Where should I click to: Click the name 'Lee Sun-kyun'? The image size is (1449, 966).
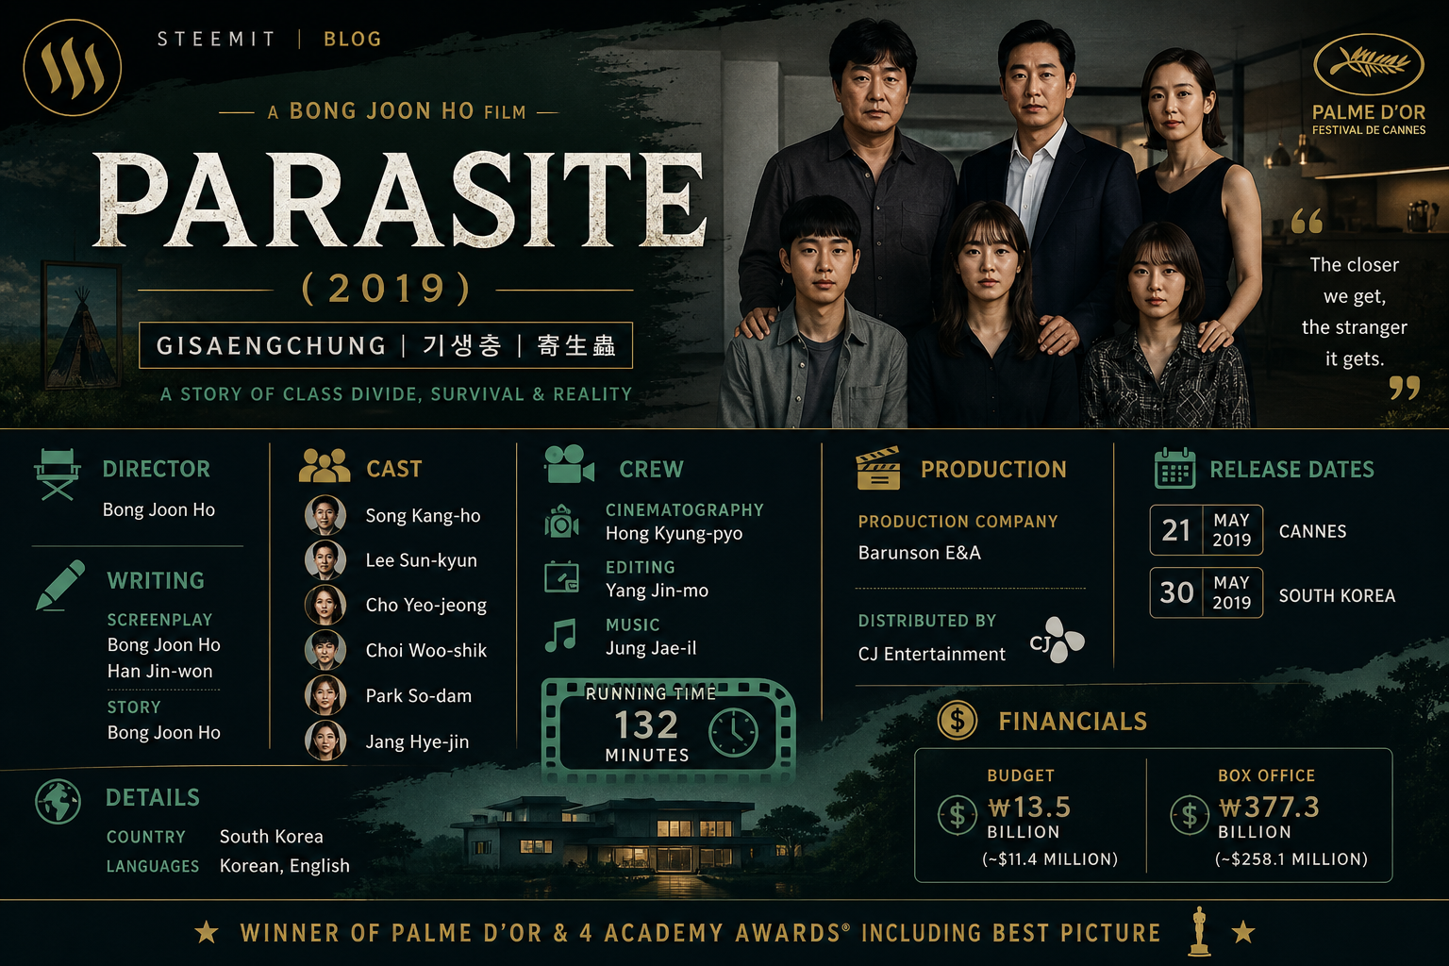click(x=422, y=560)
